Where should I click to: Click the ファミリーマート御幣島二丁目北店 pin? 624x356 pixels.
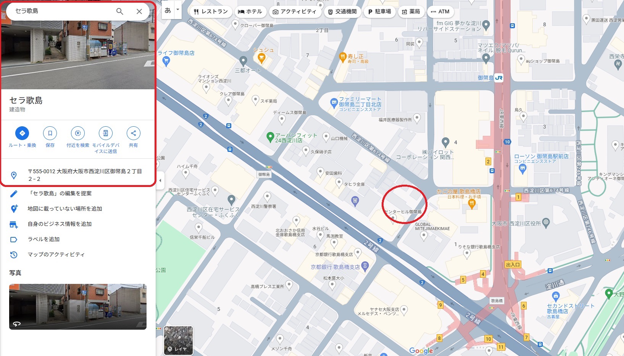pyautogui.click(x=334, y=103)
